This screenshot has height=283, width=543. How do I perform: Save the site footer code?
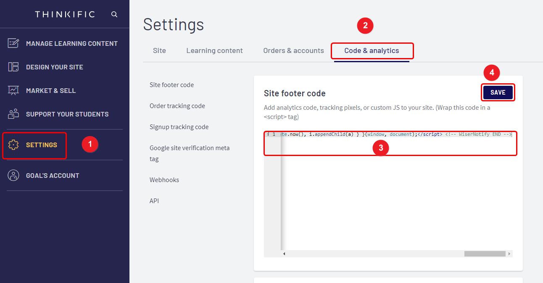498,93
